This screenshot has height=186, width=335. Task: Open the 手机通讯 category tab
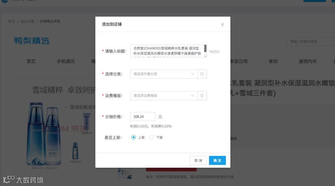click(65, 61)
